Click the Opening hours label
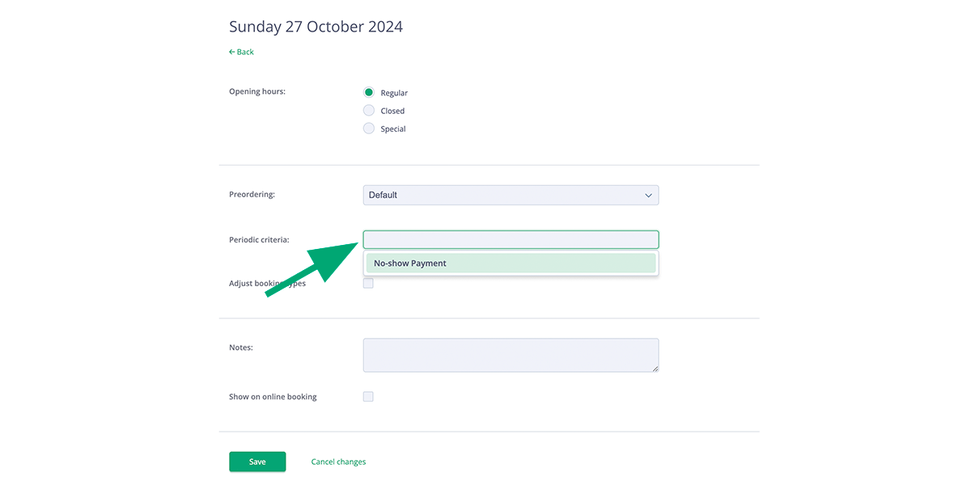 [x=257, y=91]
